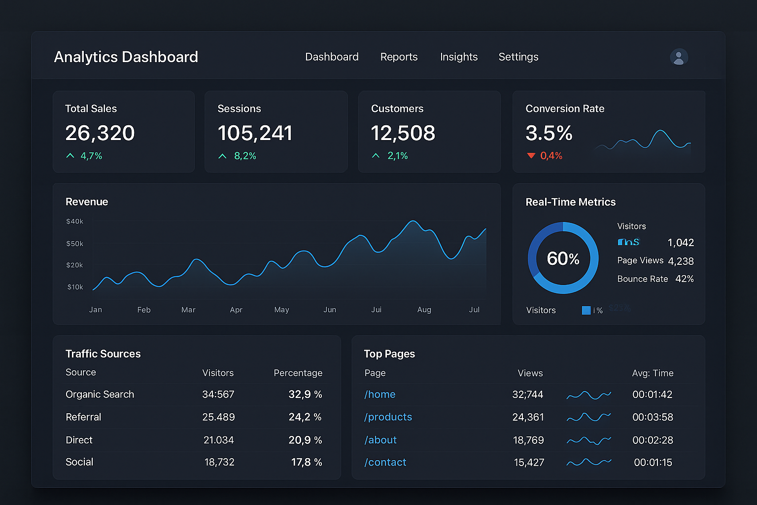The image size is (757, 505).
Task: Click the /about link in Top Pages
Action: point(380,440)
